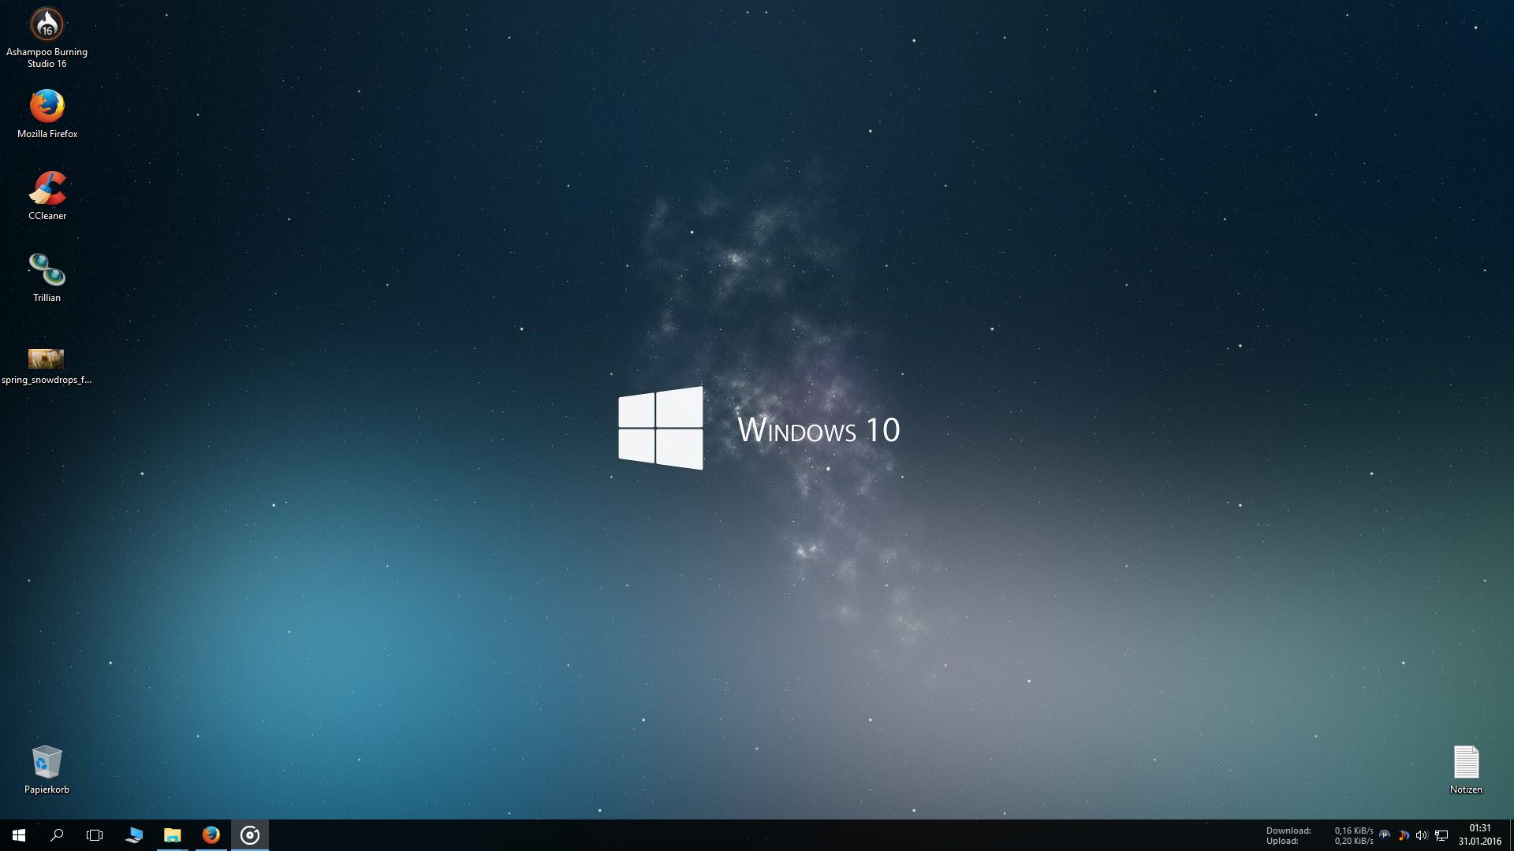Screen dimensions: 1514x851
Task: Open the This PC computer taskbar icon
Action: click(134, 835)
